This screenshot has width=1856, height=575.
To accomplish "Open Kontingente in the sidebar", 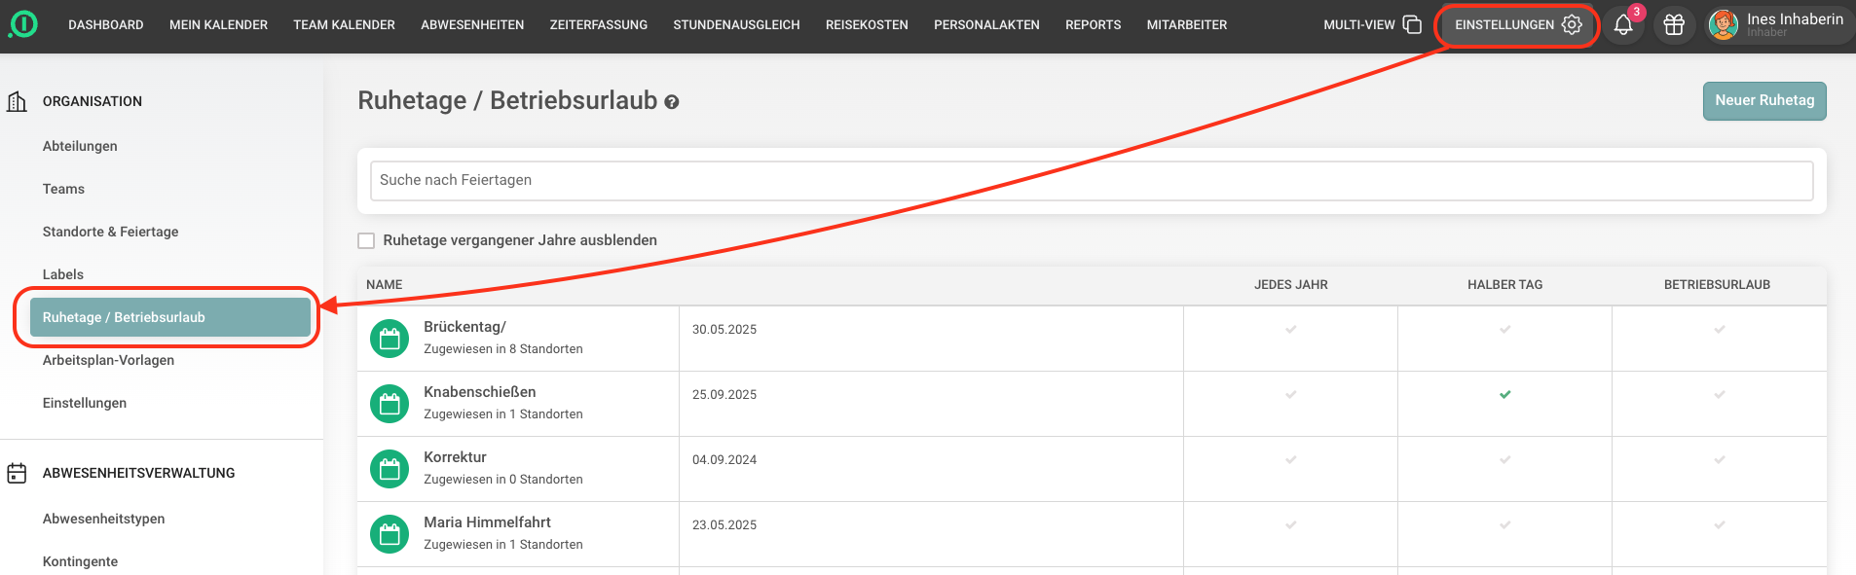I will click(80, 561).
